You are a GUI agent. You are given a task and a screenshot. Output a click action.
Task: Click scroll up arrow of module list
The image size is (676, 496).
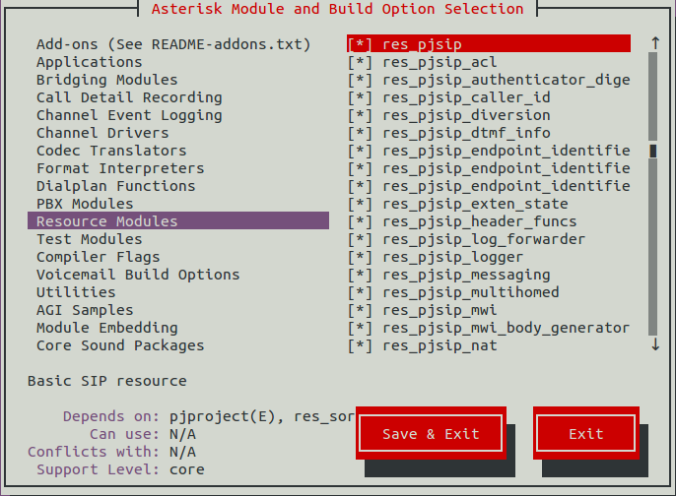click(655, 43)
